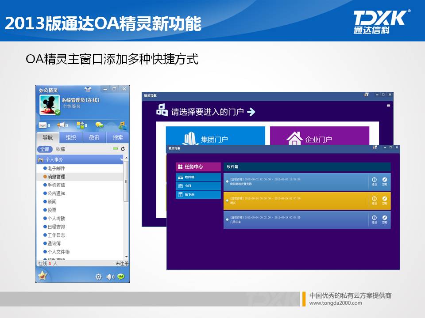Open the settings gear at OA精灵 bottom

tap(99, 276)
